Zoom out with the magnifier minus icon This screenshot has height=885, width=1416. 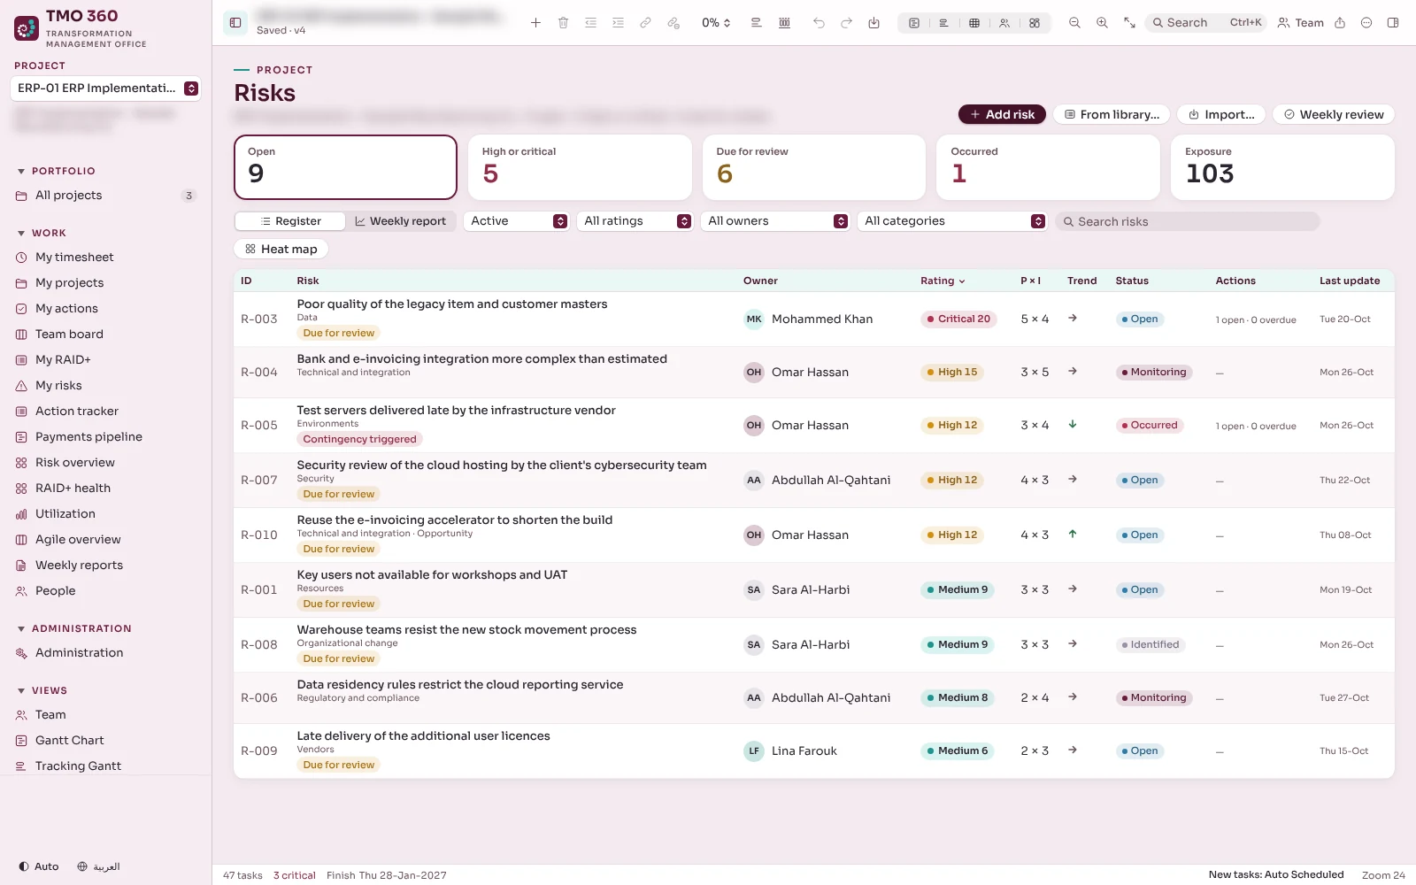(x=1074, y=23)
